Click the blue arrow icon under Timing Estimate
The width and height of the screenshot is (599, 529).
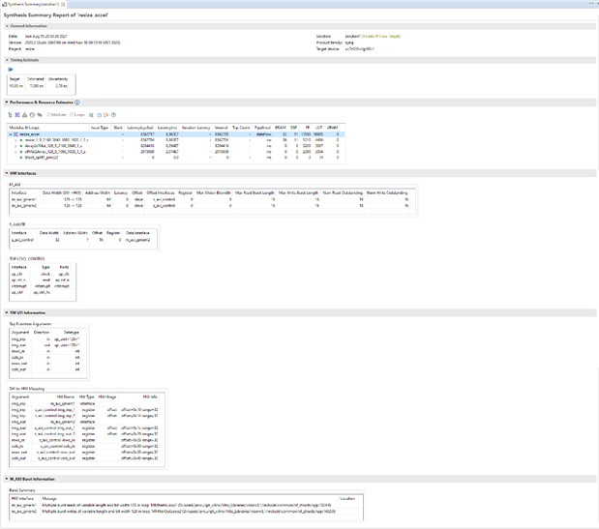pos(11,69)
